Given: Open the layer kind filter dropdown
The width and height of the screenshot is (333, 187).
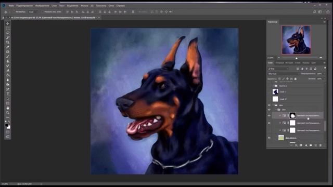Looking at the screenshot, I should (x=278, y=69).
